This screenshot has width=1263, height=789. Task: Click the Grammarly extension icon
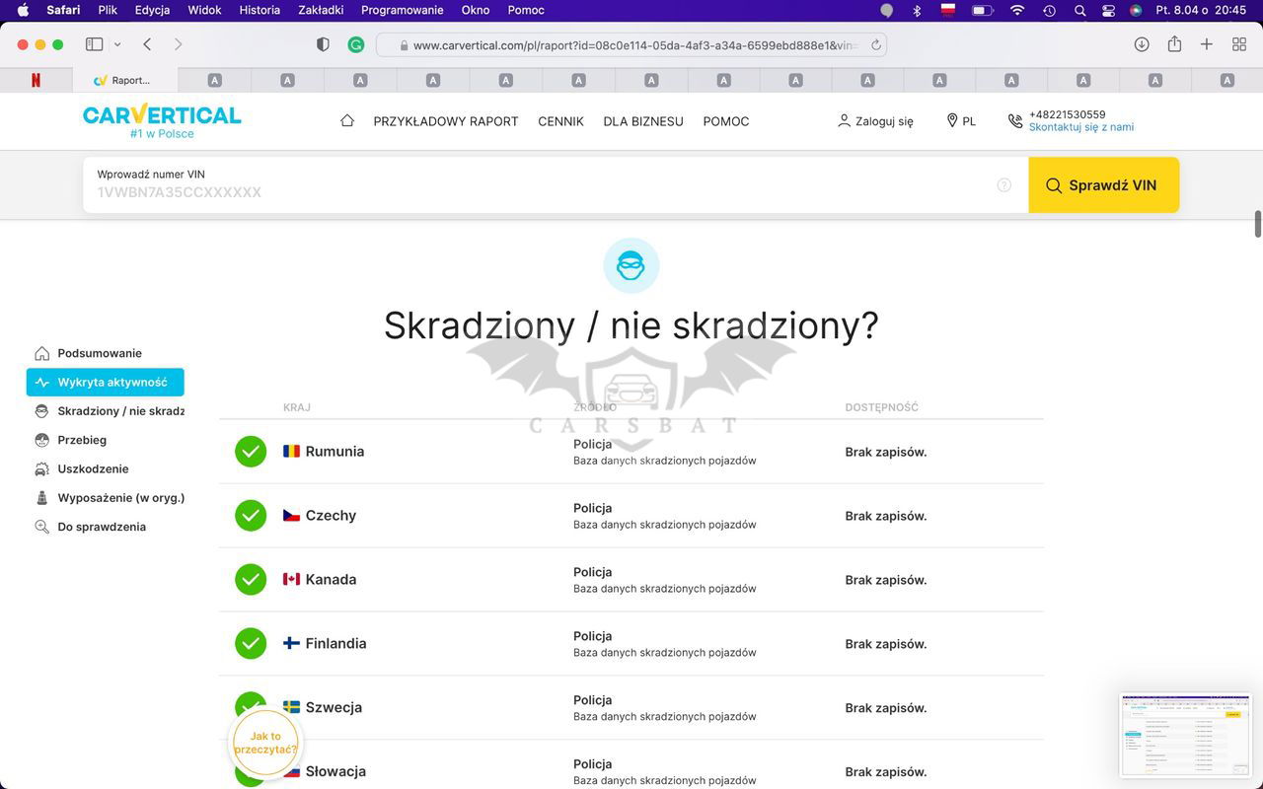point(356,44)
